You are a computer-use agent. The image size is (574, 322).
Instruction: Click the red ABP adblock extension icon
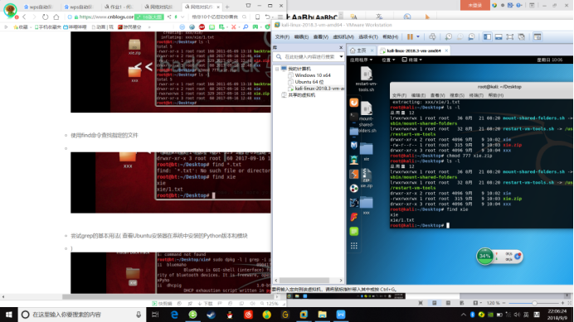pos(202,27)
